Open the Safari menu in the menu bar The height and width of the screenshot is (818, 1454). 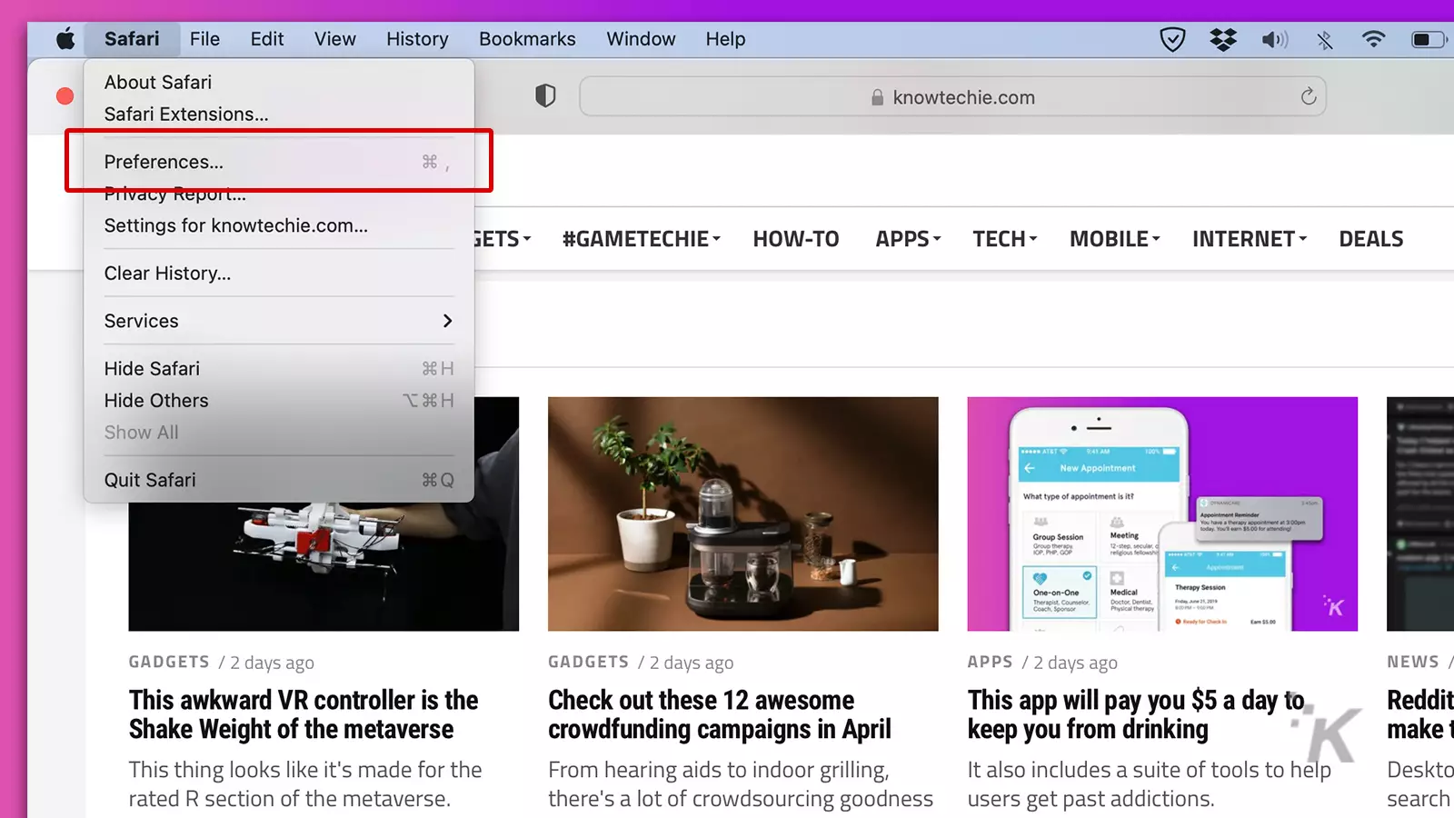tap(132, 39)
